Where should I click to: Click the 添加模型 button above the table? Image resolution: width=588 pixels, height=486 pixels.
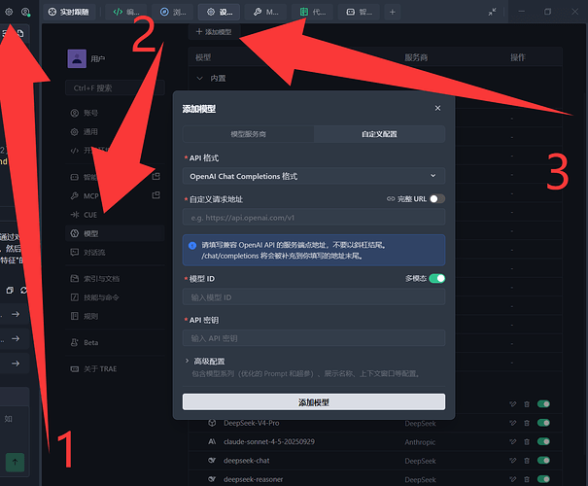click(214, 32)
